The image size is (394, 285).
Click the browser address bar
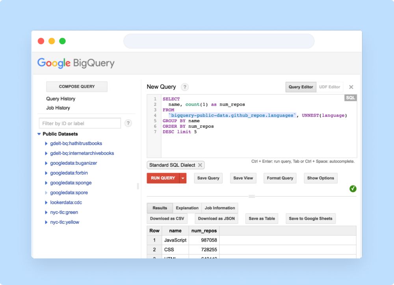point(219,41)
